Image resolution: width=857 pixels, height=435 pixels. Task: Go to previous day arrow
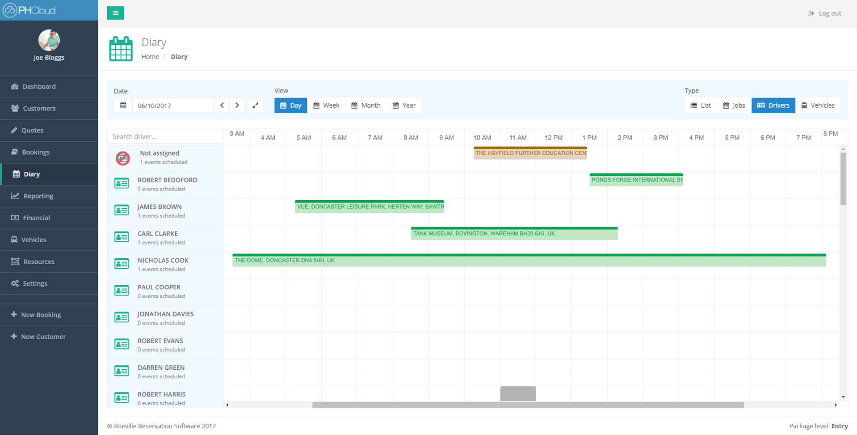click(222, 106)
